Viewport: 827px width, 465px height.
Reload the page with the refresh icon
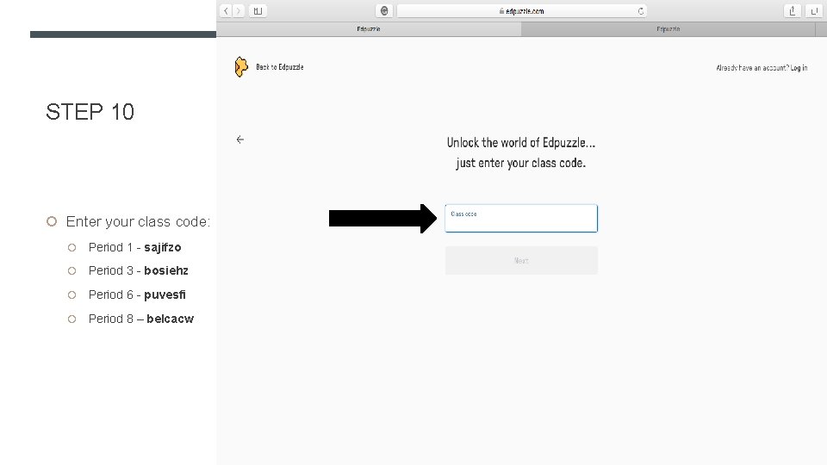[641, 11]
